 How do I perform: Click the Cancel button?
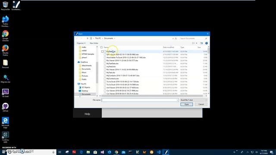tap(201, 104)
